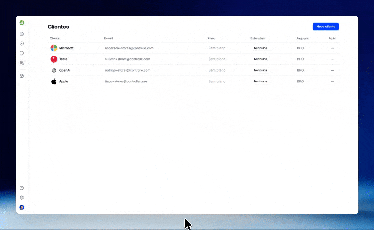Click the green app logo in sidebar

[22, 23]
